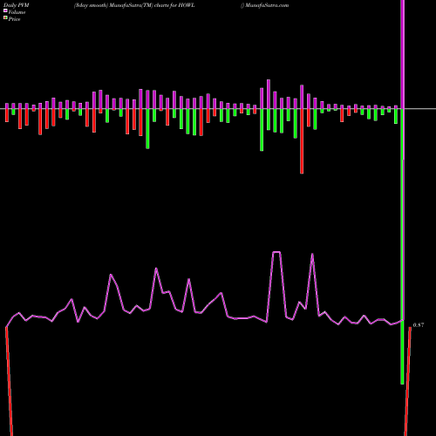Screen dimensions: 436x436
Task: Select the long green price bar left of center
Action: click(147, 129)
